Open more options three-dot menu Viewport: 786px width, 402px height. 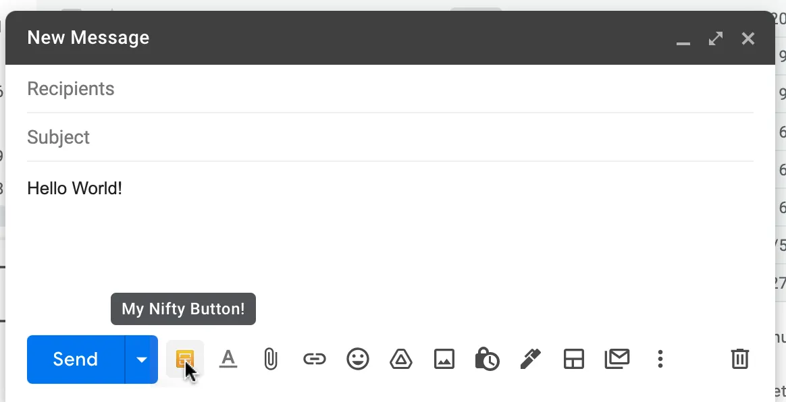(660, 359)
